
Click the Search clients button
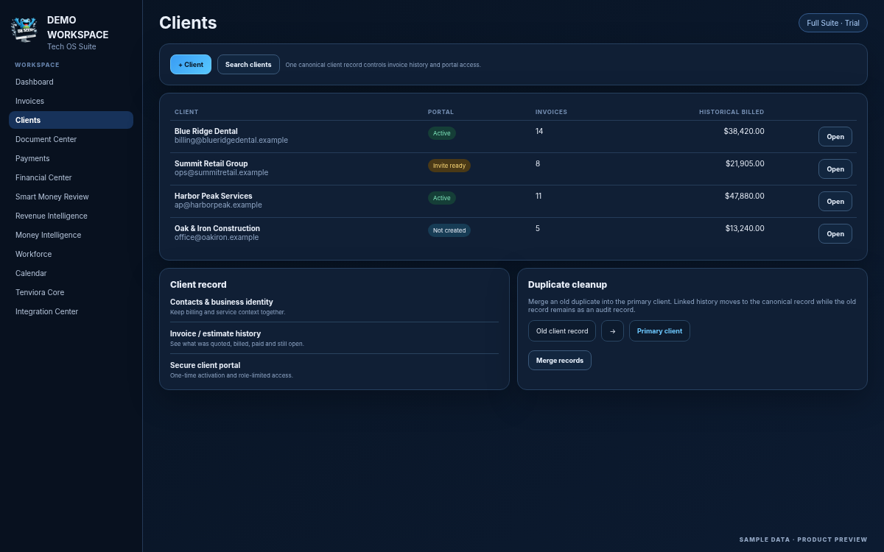(x=248, y=65)
